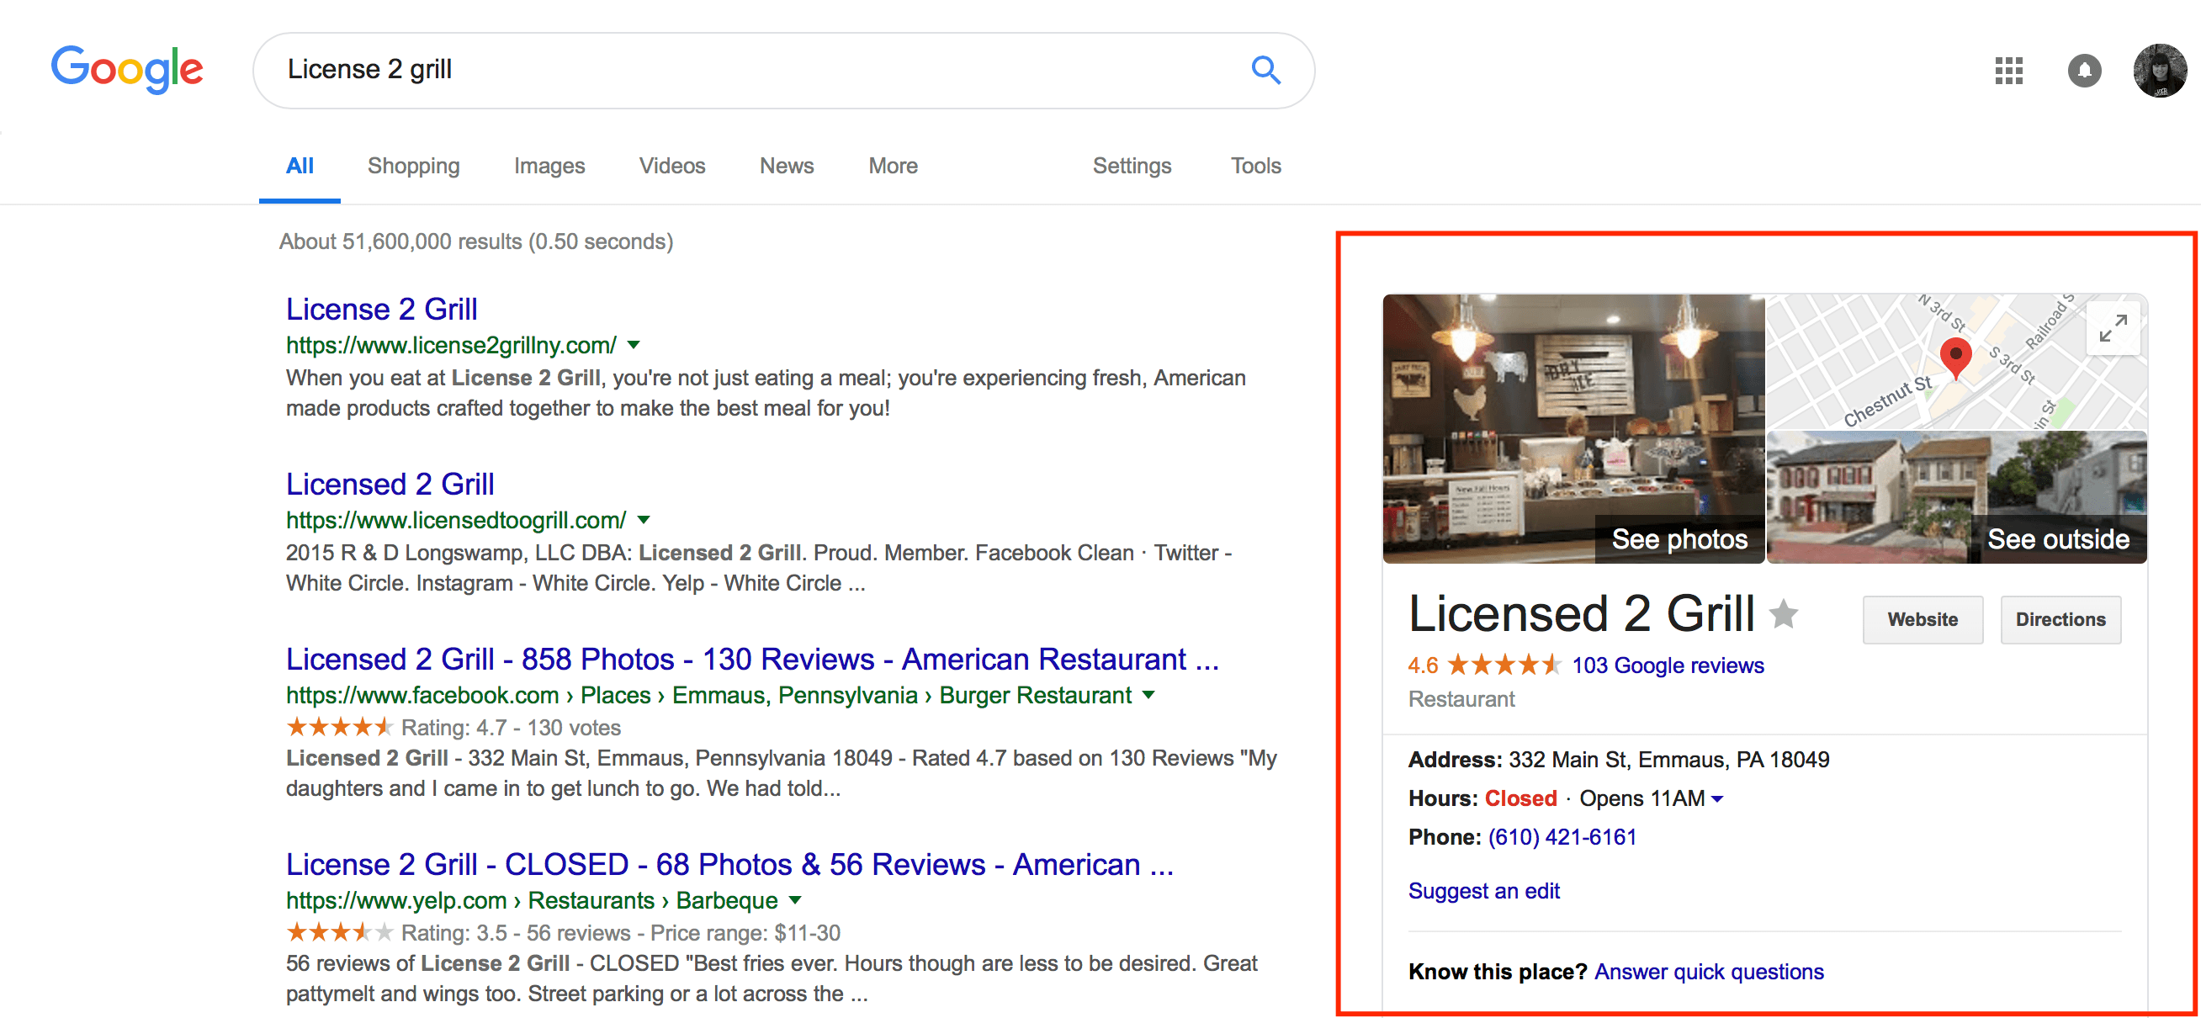Image resolution: width=2201 pixels, height=1018 pixels.
Task: Switch to the Videos tab
Action: (672, 166)
